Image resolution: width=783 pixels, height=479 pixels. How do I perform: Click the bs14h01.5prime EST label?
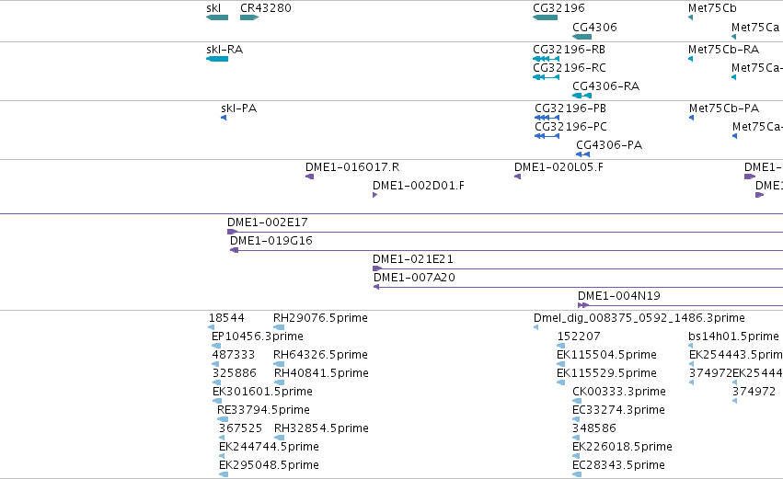tap(733, 336)
